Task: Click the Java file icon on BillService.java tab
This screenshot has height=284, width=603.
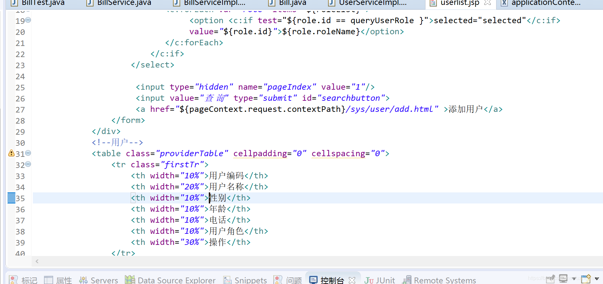Action: (x=90, y=3)
